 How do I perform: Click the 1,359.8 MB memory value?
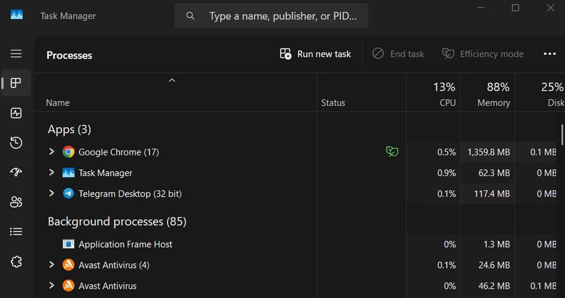coord(488,152)
